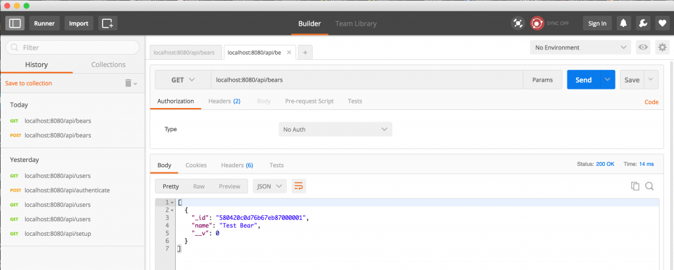The image size is (674, 270).
Task: Search within response magnifier icon
Action: coord(650,186)
